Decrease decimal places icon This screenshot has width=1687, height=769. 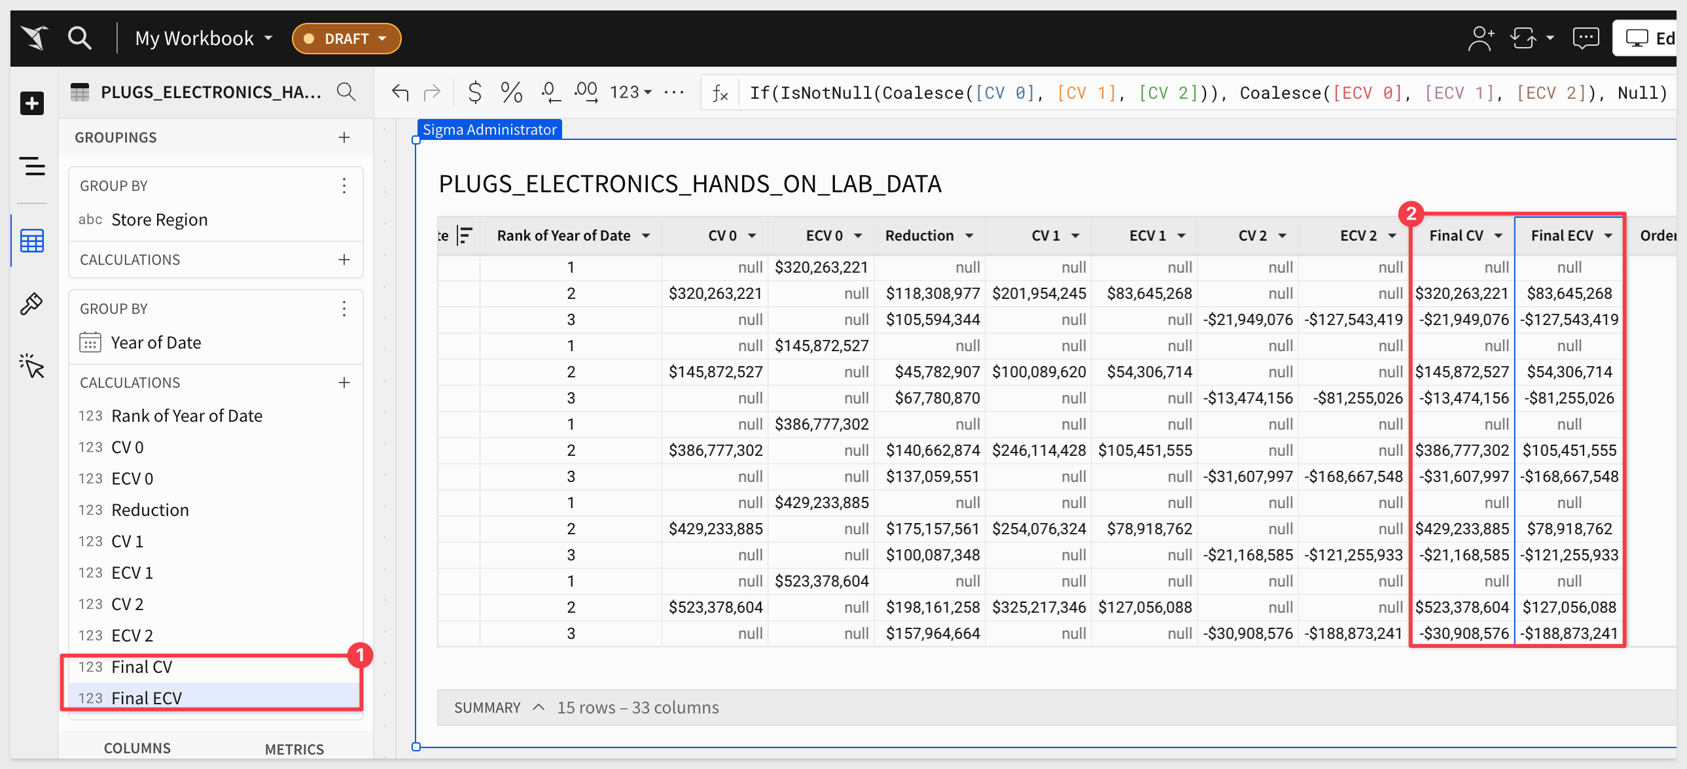(x=550, y=92)
